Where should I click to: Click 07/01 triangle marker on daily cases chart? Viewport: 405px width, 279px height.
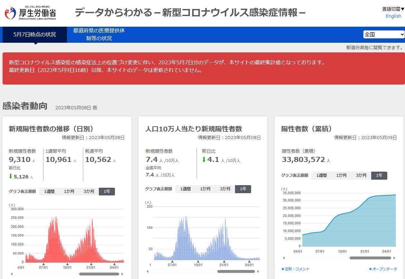(43, 264)
